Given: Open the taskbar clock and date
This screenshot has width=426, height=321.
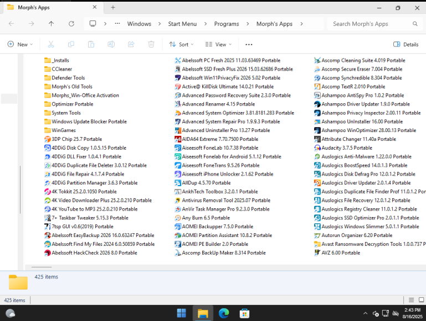Looking at the screenshot, I should (x=412, y=313).
